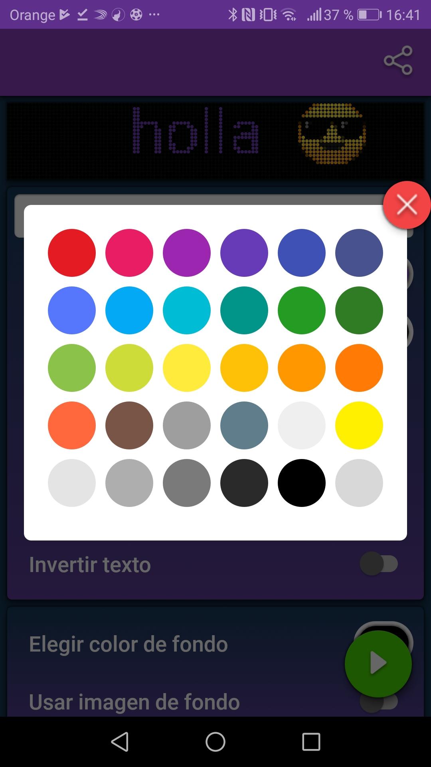Pick the brown color swatch
Screen dimensions: 431x767
(x=129, y=425)
